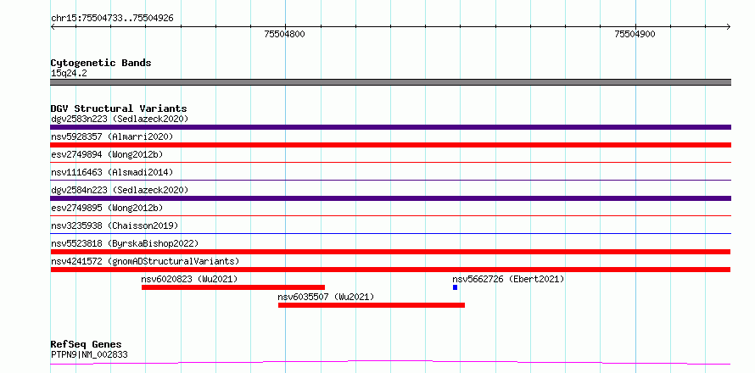Click the gray 15q24.2 cytogenetic band bar
This screenshot has width=755, height=373.
coord(390,82)
